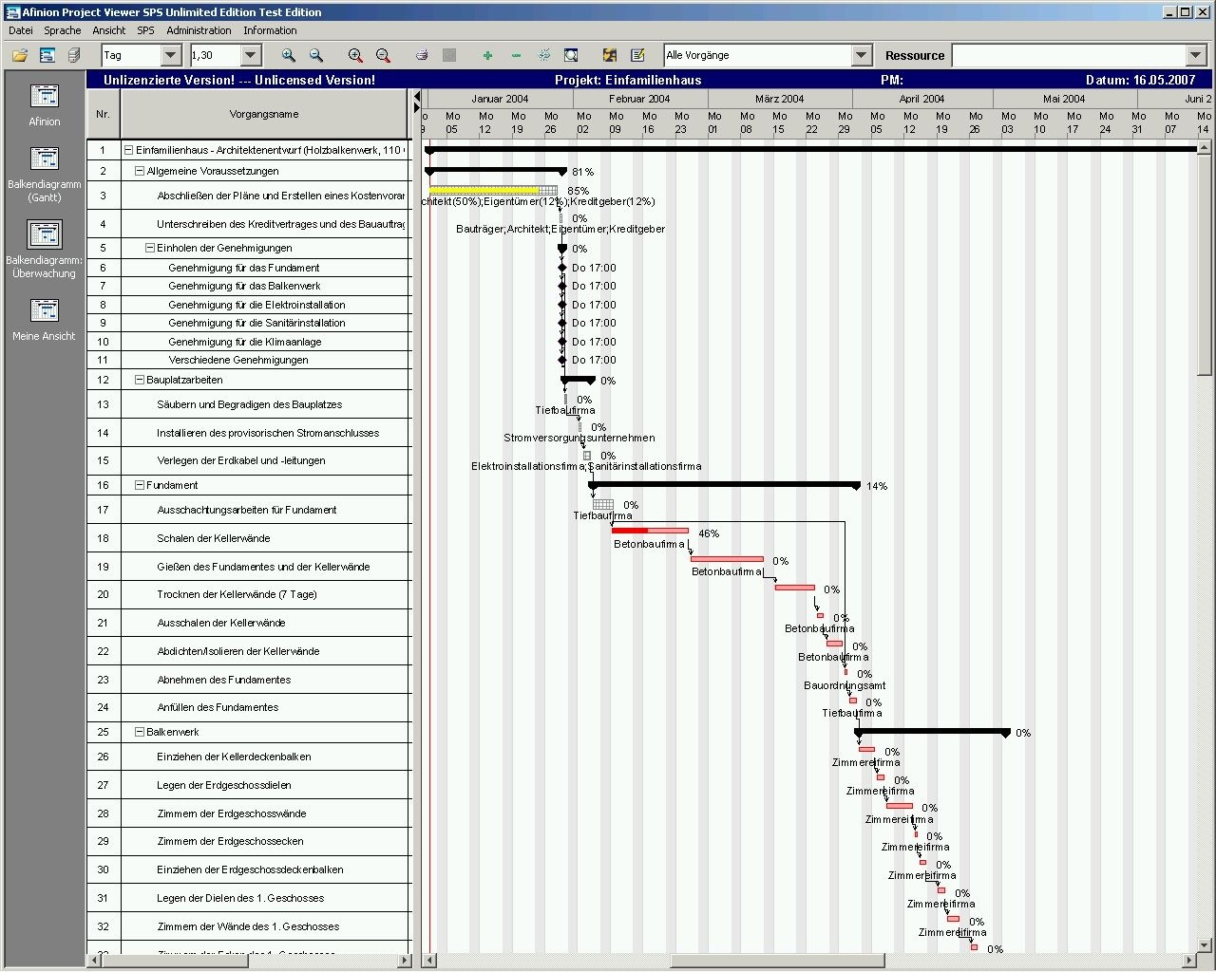Screen dimensions: 1216x972
Task: Open the Afinion view in sidebar
Action: [x=44, y=104]
